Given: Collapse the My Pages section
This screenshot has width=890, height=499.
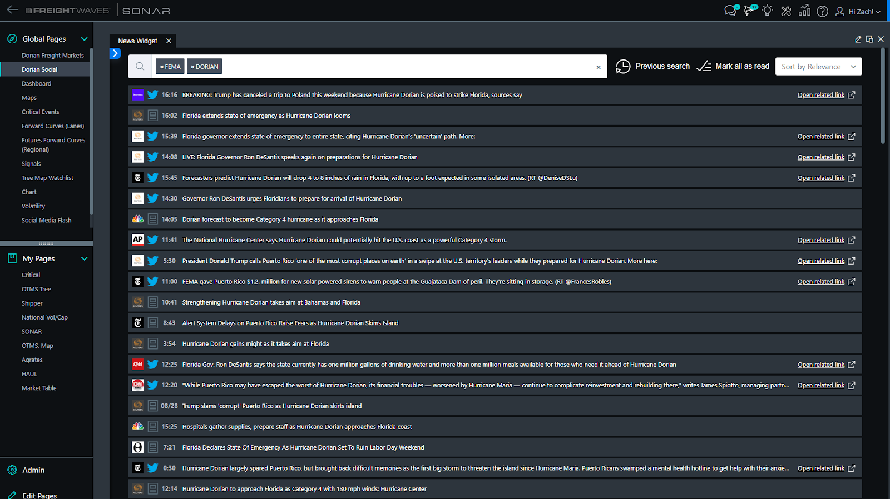Looking at the screenshot, I should point(85,258).
